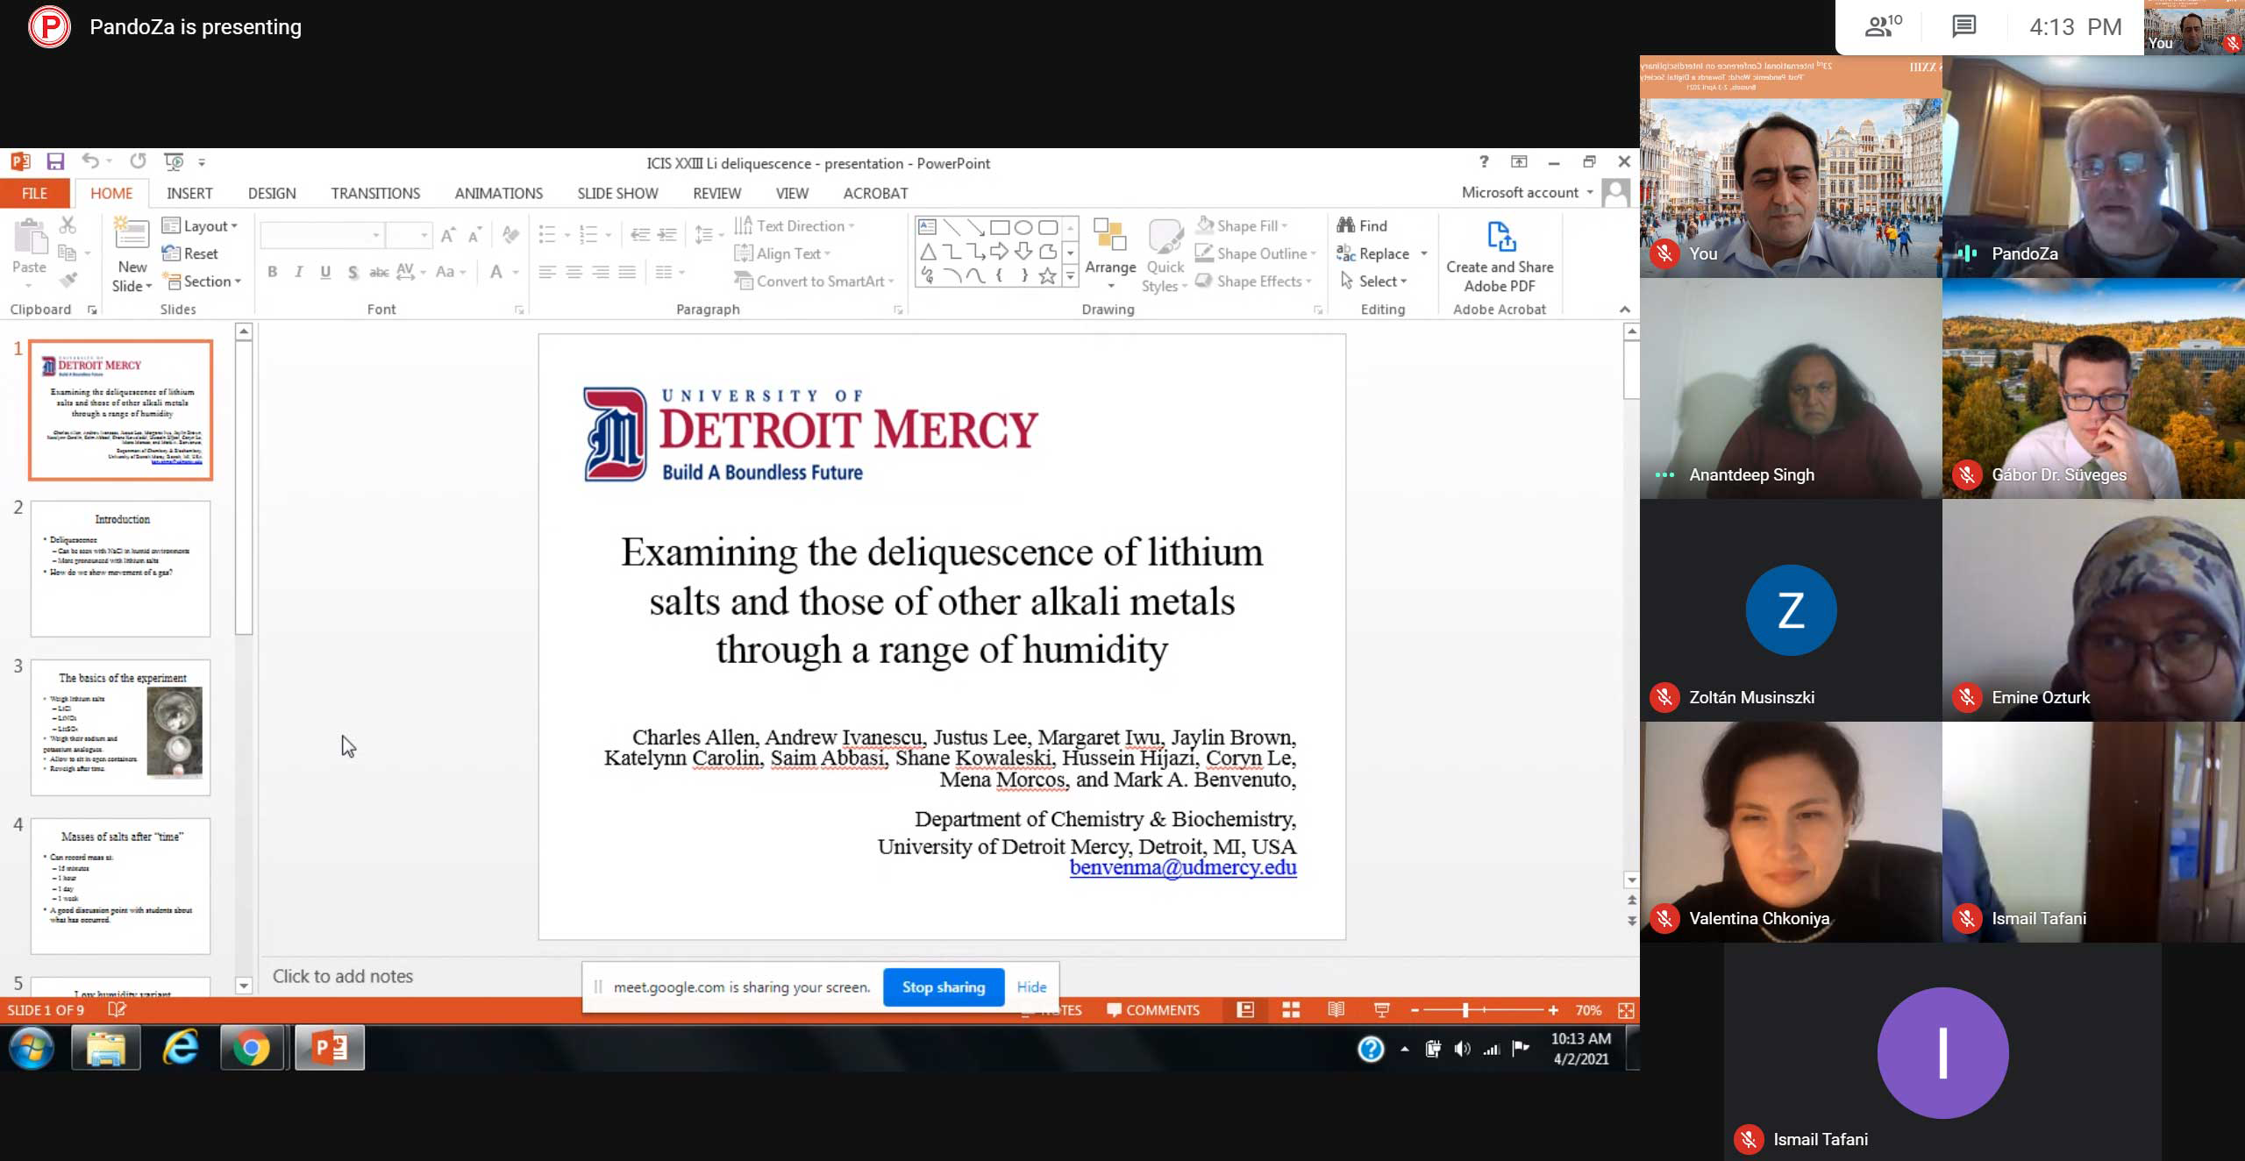Open the SLIDE SHOW ribbon tab
This screenshot has height=1161, width=2245.
617,194
